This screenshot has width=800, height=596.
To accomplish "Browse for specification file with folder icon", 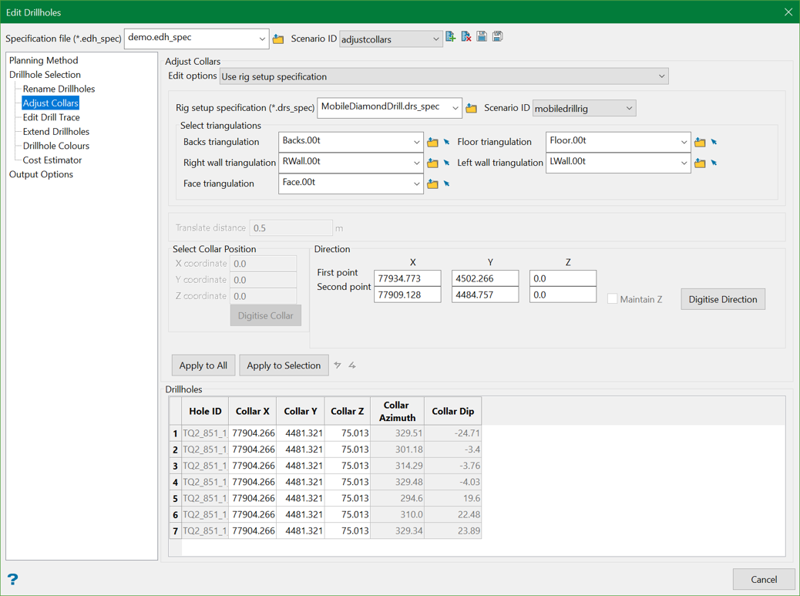I will 278,39.
